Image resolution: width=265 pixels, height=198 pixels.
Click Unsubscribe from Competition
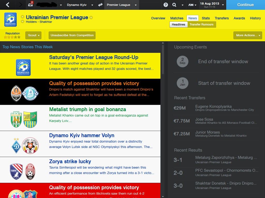72,35
